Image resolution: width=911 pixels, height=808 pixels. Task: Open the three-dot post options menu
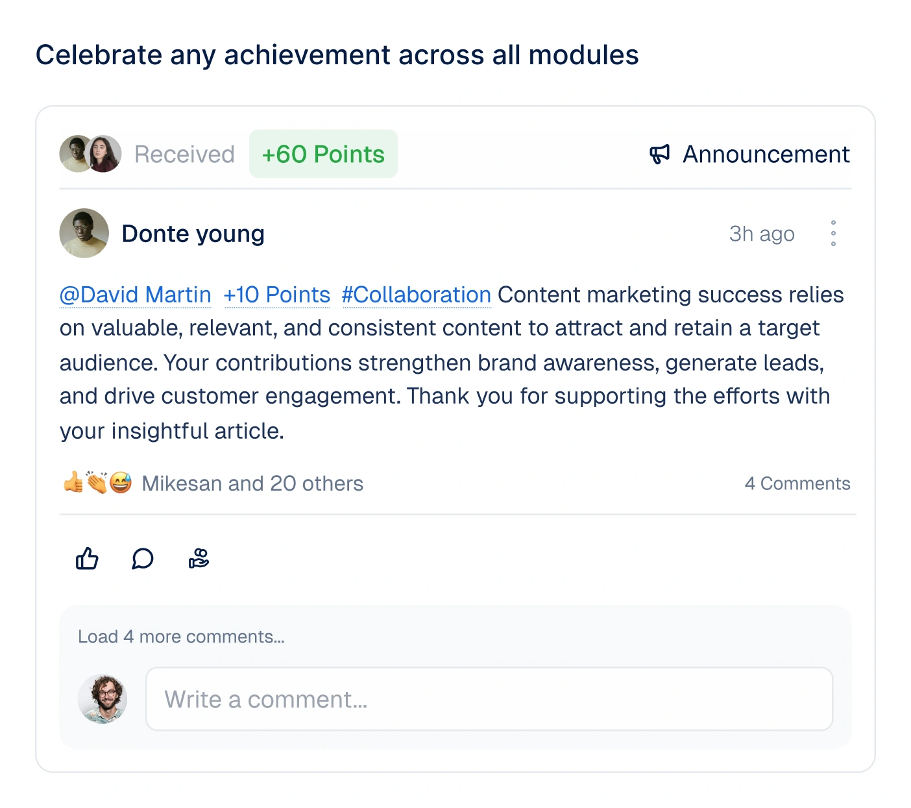[x=834, y=233]
